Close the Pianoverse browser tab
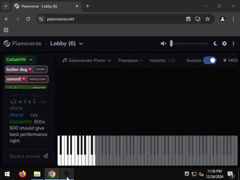This screenshot has width=240, height=180. (x=77, y=6)
